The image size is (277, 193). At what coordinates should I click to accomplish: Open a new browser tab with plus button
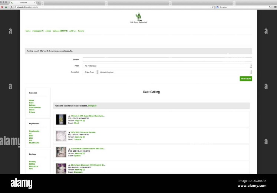[39, 3]
